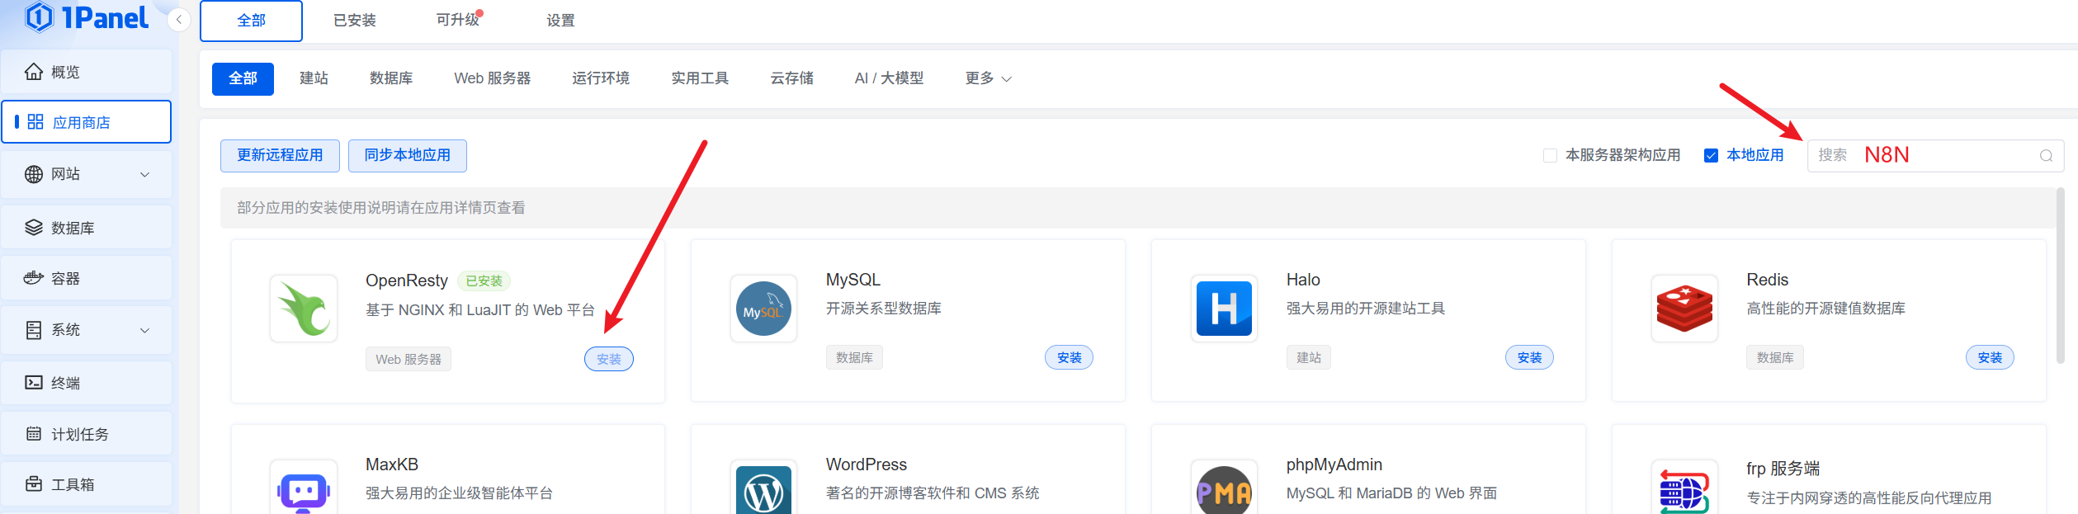Expand the 系统 submenu chevron
Screen dimensions: 2078x514
[x=145, y=330]
